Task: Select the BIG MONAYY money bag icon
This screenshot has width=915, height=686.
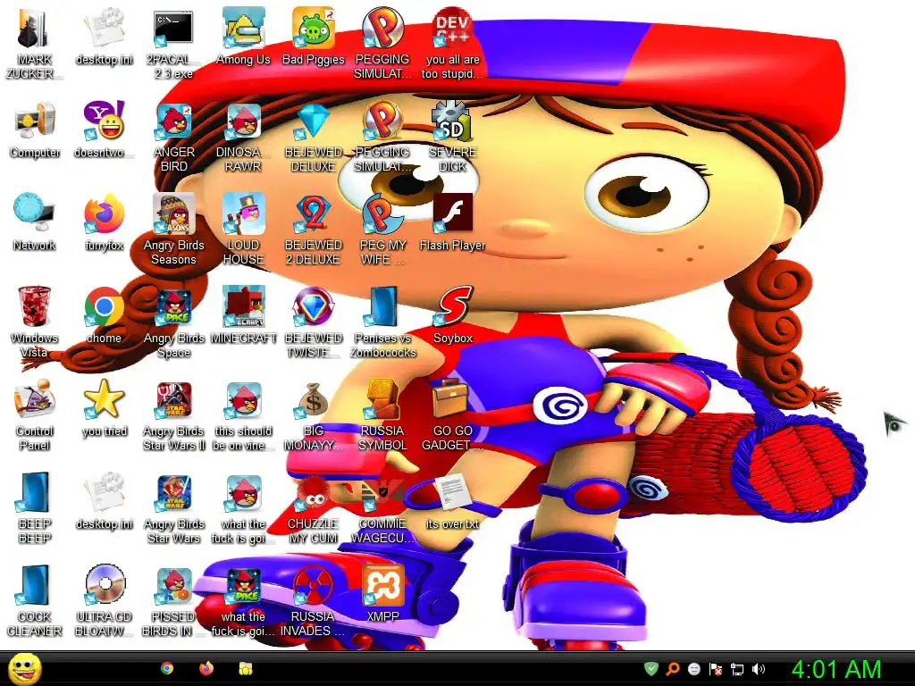Action: pos(313,414)
